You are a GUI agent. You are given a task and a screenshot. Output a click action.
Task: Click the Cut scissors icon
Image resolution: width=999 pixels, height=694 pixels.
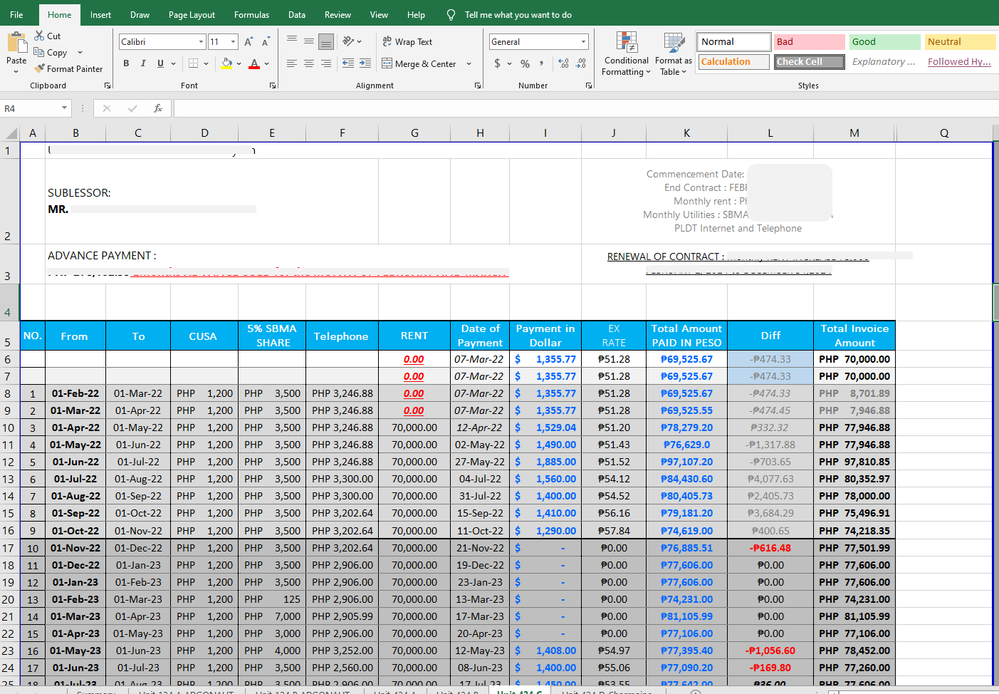click(x=39, y=36)
